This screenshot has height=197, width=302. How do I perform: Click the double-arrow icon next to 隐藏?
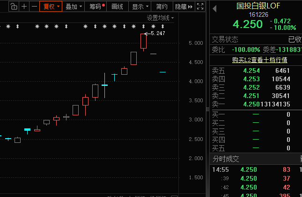[x=191, y=7]
